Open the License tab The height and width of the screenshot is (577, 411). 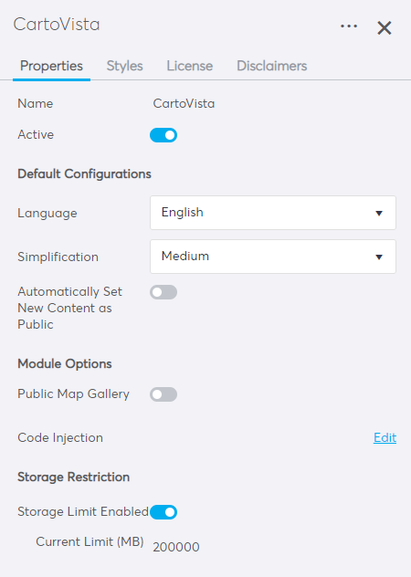pos(190,66)
